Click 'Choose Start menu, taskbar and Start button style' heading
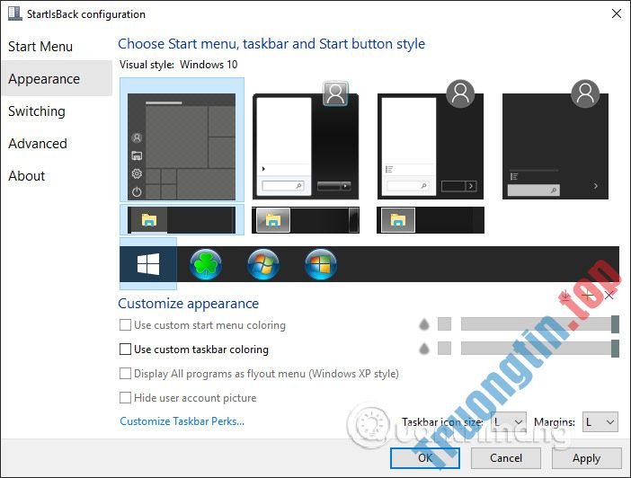Viewport: 631px width, 478px height. (x=271, y=44)
